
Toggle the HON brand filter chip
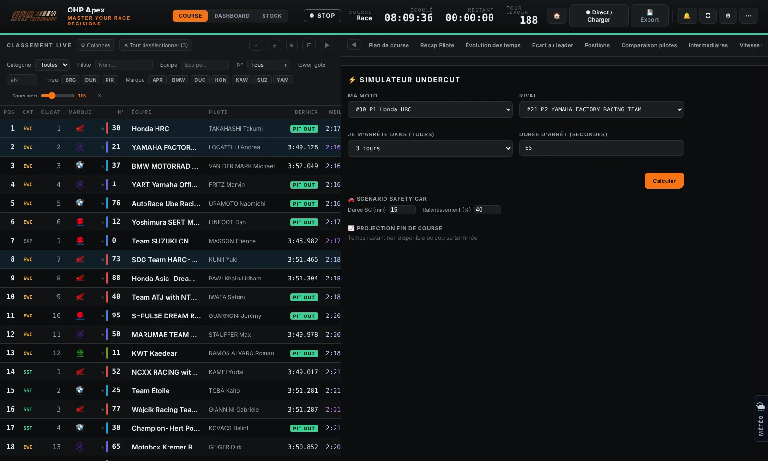[x=221, y=80]
